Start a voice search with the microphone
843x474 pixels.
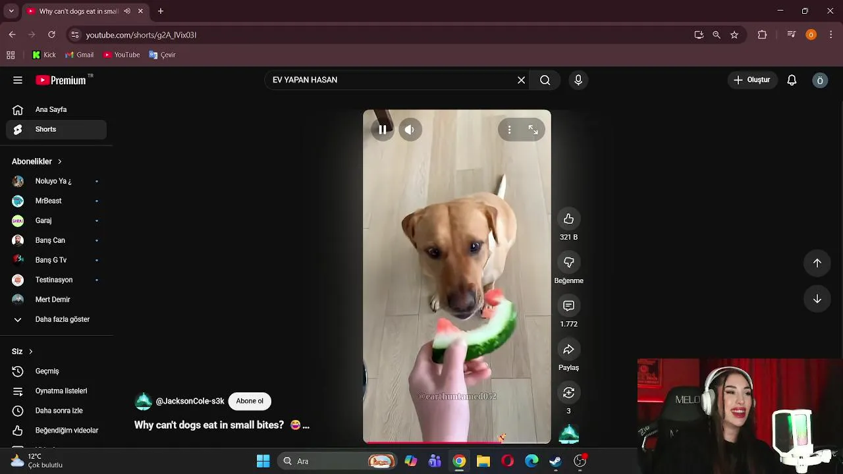578,80
